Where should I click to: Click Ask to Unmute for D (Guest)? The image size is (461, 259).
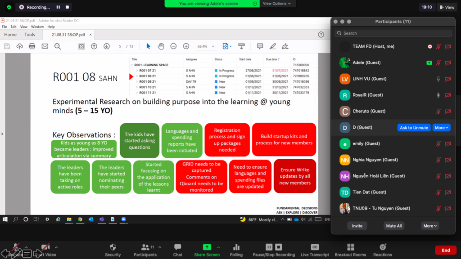[x=414, y=128]
